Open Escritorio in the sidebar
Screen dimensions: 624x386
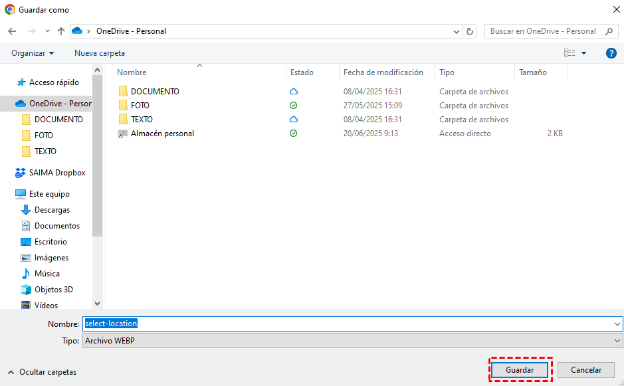[x=51, y=242]
